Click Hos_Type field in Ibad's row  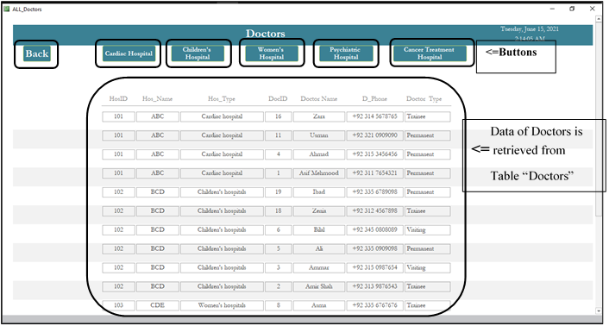(222, 192)
